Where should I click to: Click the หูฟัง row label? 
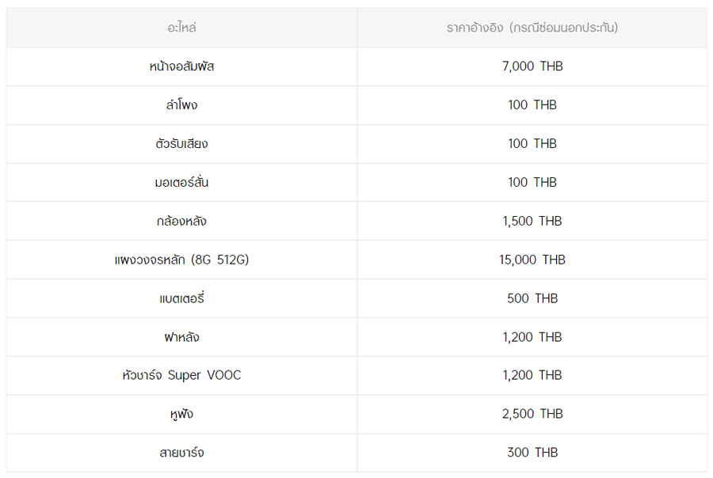181,414
